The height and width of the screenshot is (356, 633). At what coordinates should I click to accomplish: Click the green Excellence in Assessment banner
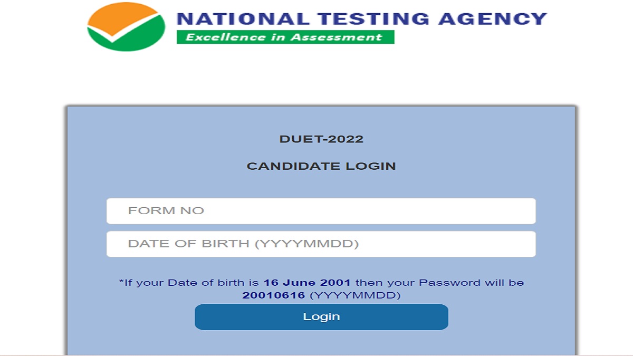(285, 37)
